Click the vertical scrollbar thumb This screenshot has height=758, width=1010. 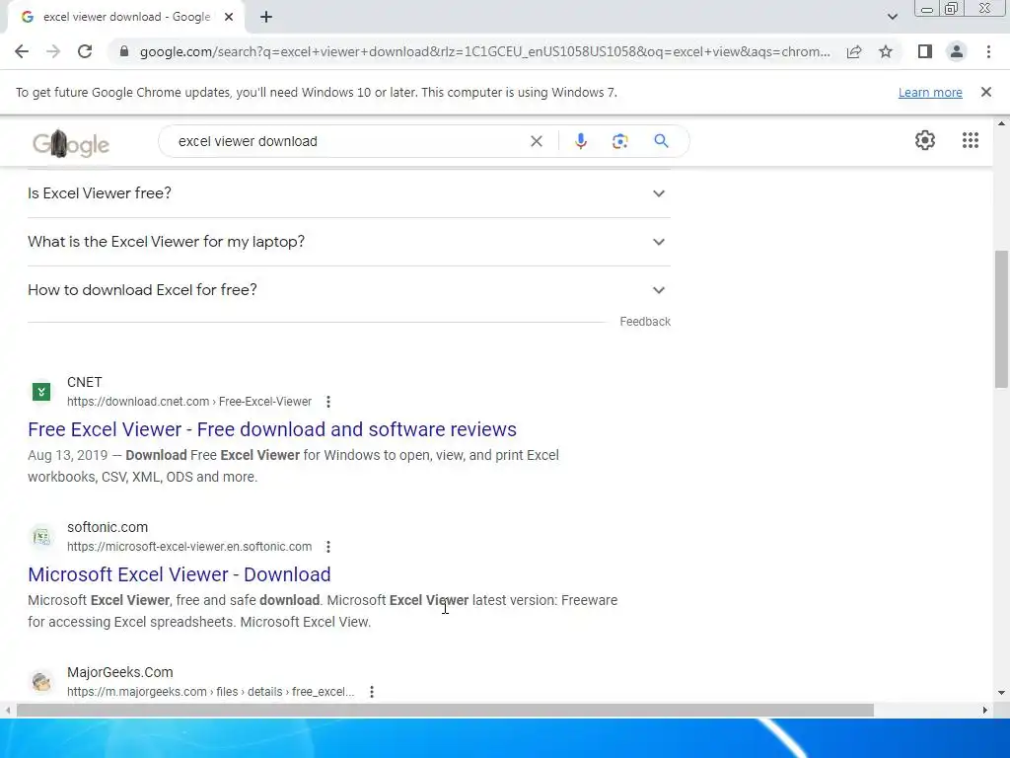click(x=1001, y=319)
